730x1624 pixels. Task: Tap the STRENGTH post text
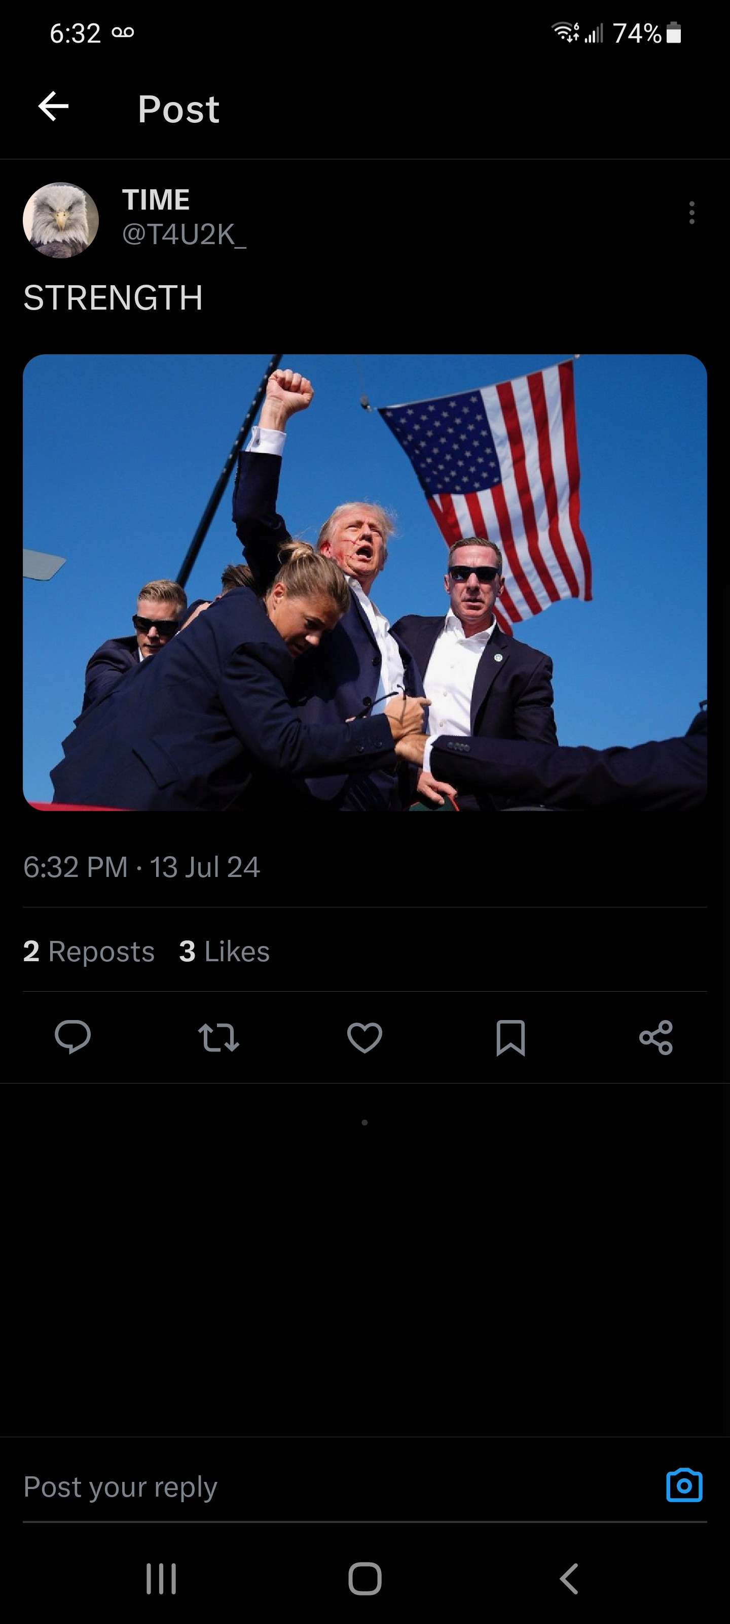click(x=114, y=297)
